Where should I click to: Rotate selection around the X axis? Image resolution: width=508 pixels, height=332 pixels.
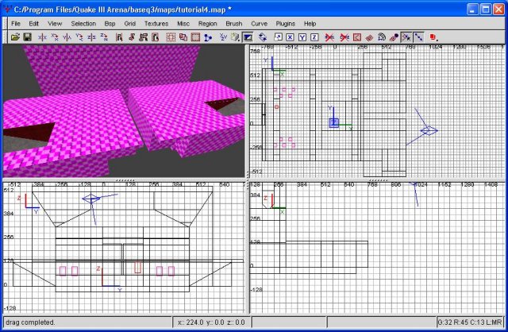(55, 37)
